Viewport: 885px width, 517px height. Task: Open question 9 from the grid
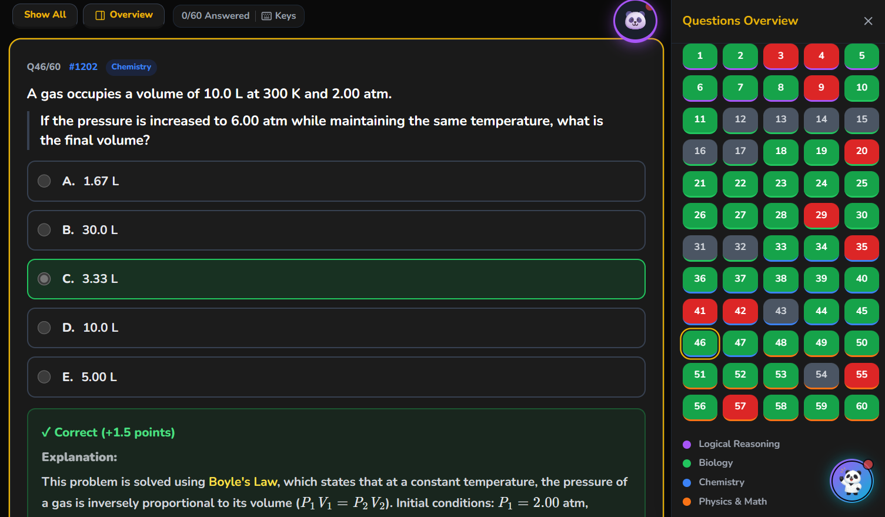821,88
